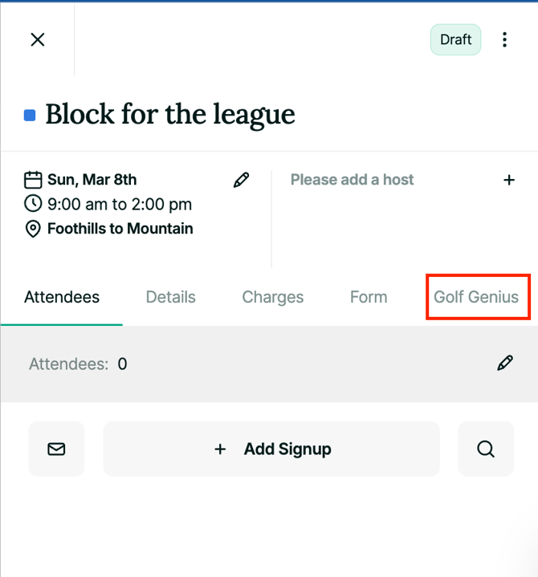
Task: Click the Add Signup button
Action: (x=271, y=449)
